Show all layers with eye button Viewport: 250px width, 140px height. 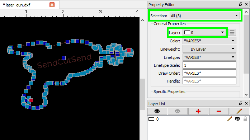tap(157, 111)
